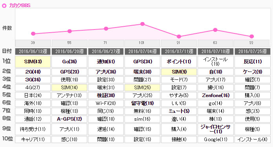Click the pink circle icon beside カカクBBS
Image resolution: width=273 pixels, height=147 pixels.
[x=4, y=6]
